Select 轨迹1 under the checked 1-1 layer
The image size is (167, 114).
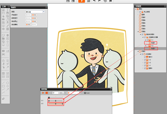point(153,43)
